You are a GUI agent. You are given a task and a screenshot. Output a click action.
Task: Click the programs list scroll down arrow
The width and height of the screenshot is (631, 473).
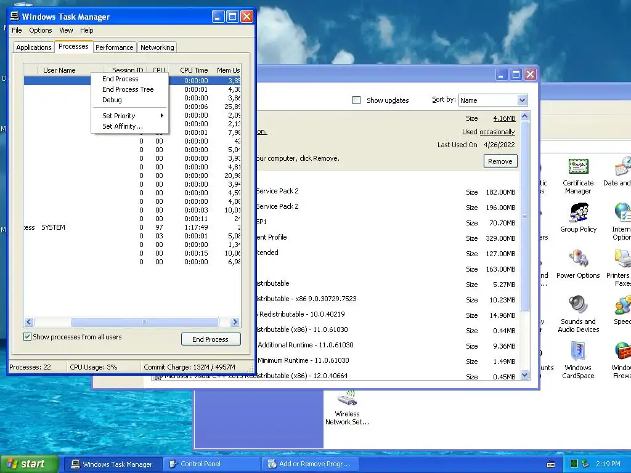(x=524, y=375)
